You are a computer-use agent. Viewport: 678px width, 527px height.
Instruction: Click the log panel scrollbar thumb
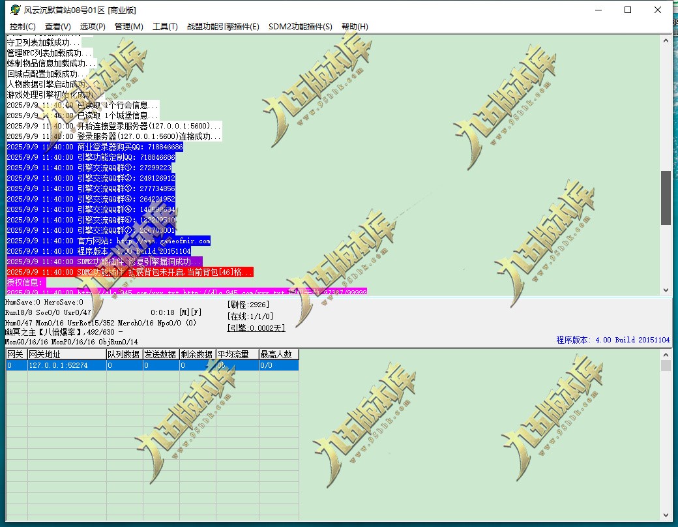click(666, 198)
